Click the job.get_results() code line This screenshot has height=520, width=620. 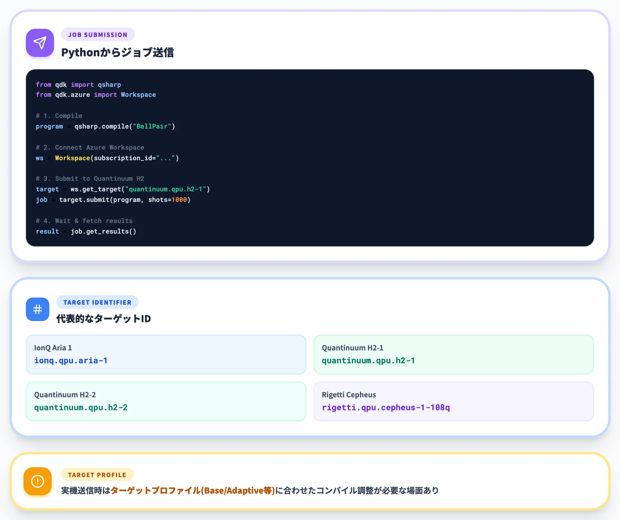coord(86,231)
